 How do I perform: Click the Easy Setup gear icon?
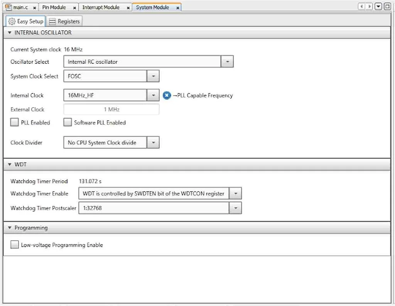[13, 21]
